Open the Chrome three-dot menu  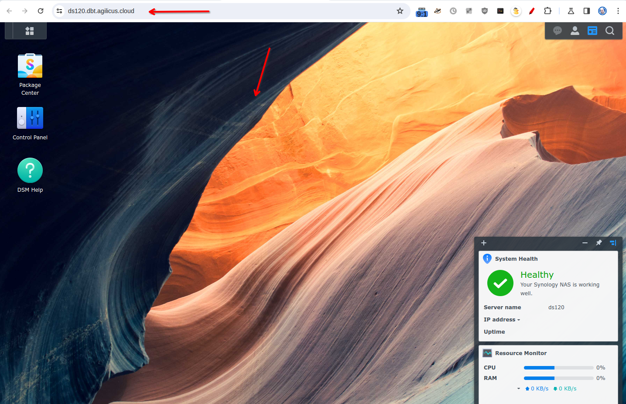[618, 11]
